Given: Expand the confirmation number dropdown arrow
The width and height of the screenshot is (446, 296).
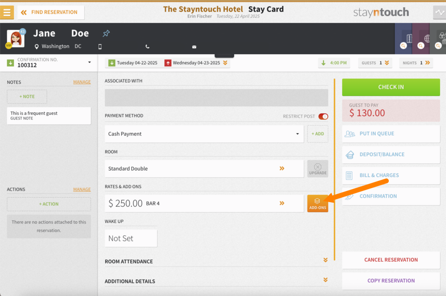Looking at the screenshot, I should (89, 62).
